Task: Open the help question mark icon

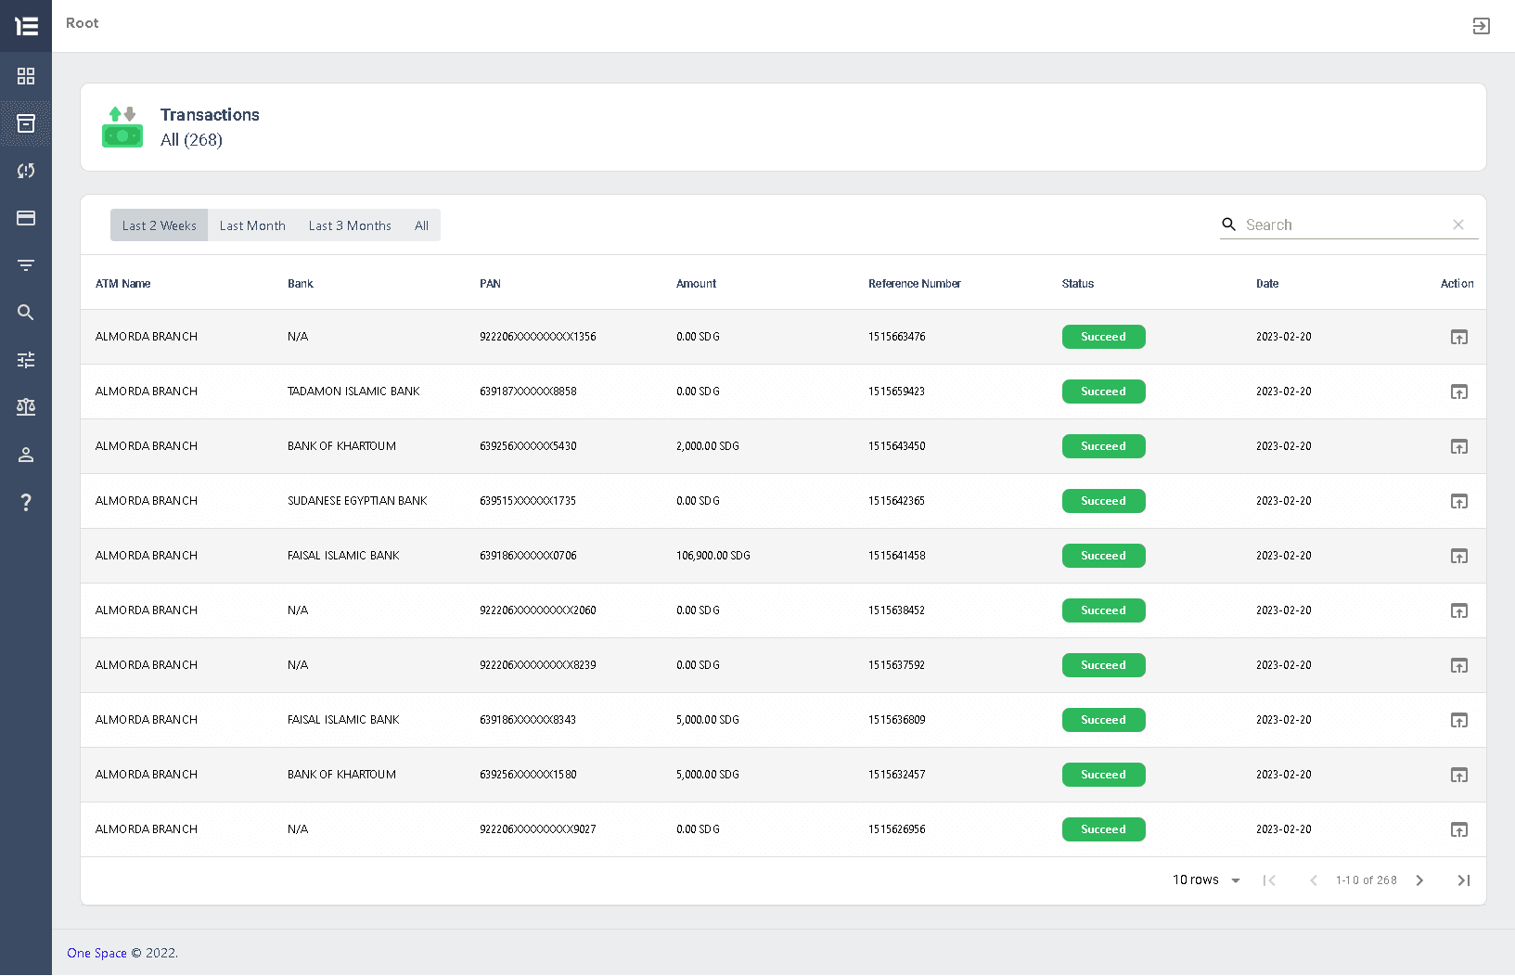Action: (x=25, y=502)
